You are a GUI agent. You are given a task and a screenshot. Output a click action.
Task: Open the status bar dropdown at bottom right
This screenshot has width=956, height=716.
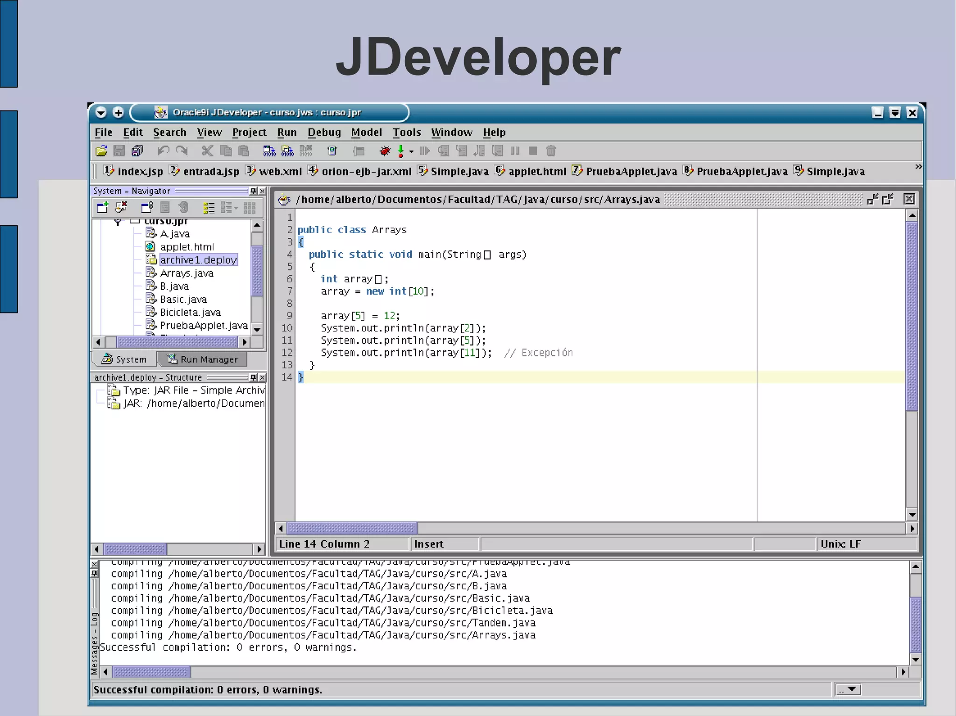(x=848, y=689)
